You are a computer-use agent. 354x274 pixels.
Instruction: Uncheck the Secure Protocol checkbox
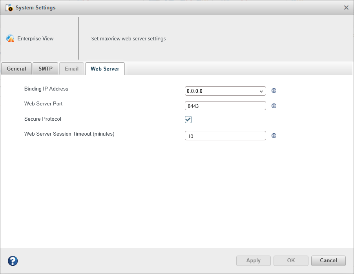pyautogui.click(x=188, y=120)
